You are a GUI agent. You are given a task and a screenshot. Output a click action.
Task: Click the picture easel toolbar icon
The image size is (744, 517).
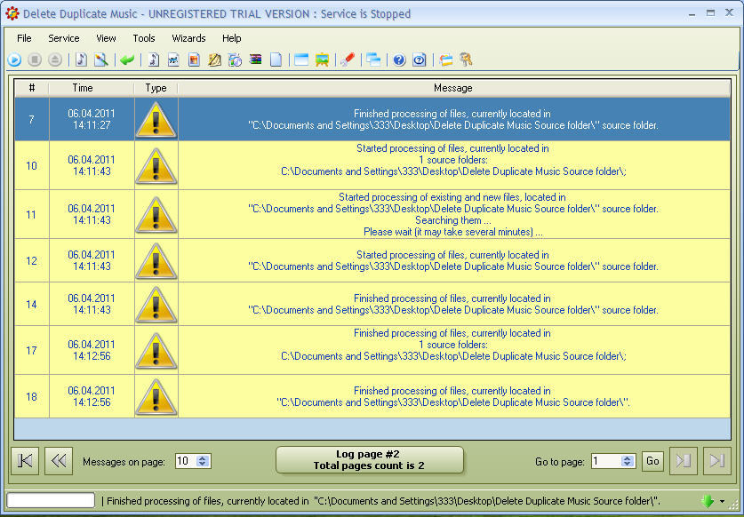pyautogui.click(x=322, y=60)
